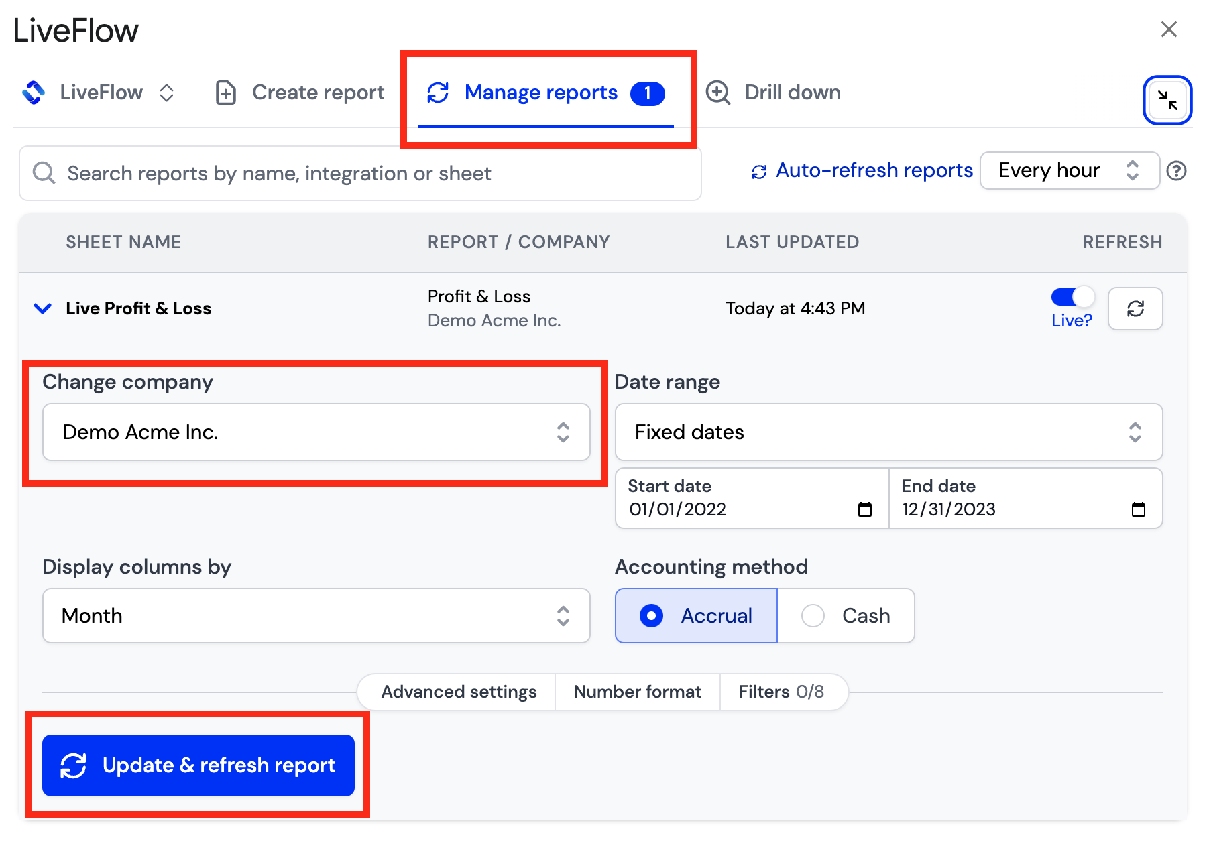Click the Live? label under the switch
The width and height of the screenshot is (1211, 862).
coord(1072,320)
